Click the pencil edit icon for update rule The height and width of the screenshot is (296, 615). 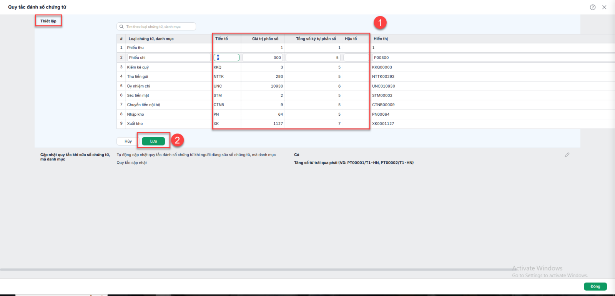(x=567, y=155)
